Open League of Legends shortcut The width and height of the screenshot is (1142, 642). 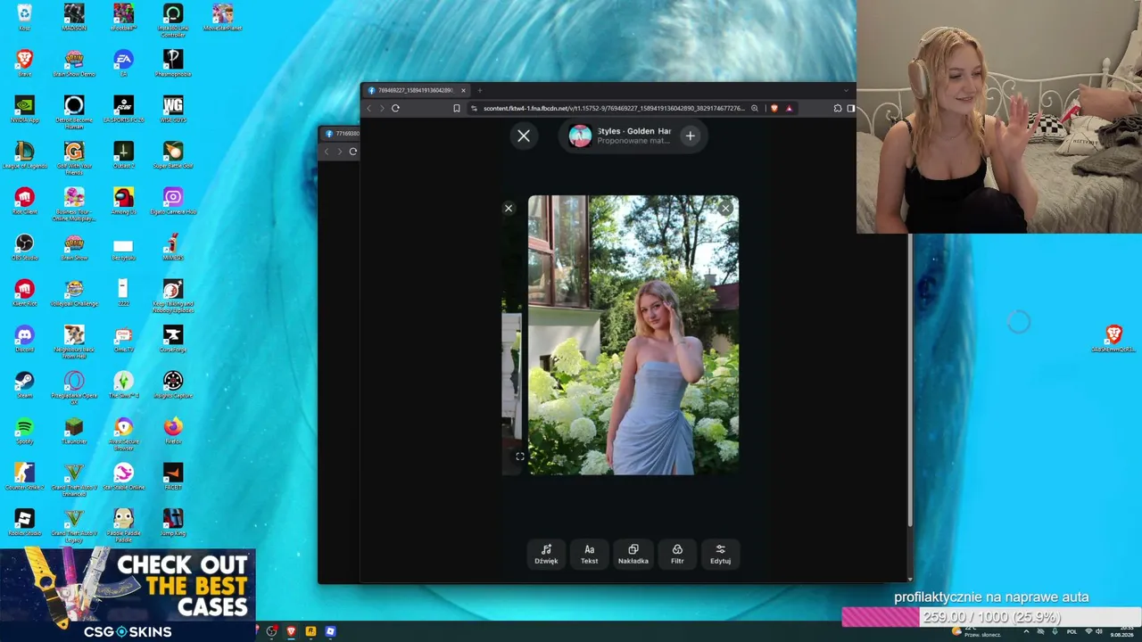[24, 154]
